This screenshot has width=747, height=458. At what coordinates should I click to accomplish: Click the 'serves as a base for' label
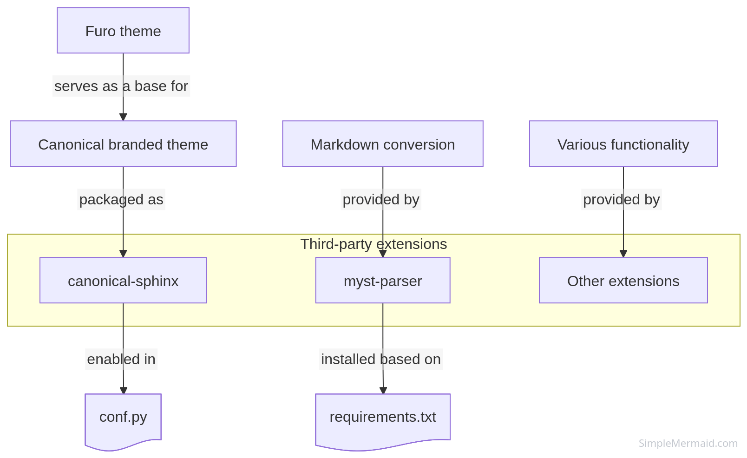click(x=121, y=86)
